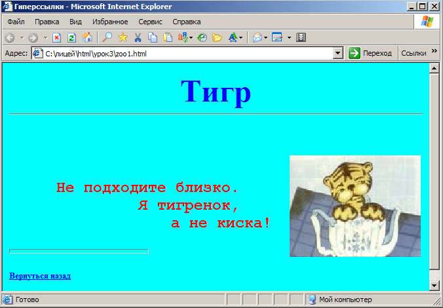The width and height of the screenshot is (443, 308).
Task: Click the Мой компьютер zone indicator
Action: (341, 299)
